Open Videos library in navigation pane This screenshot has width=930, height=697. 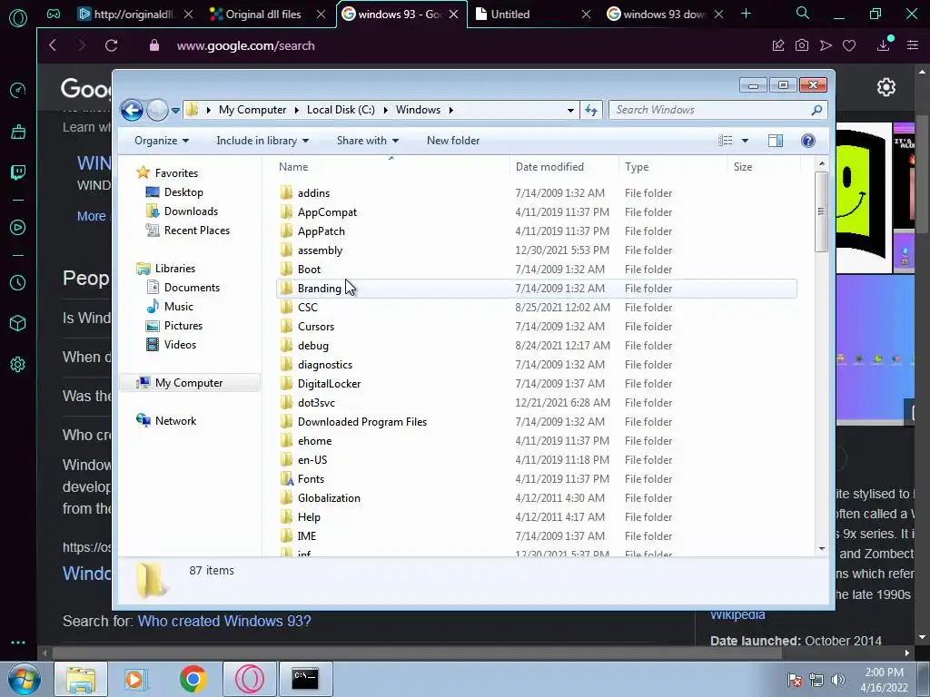(180, 344)
